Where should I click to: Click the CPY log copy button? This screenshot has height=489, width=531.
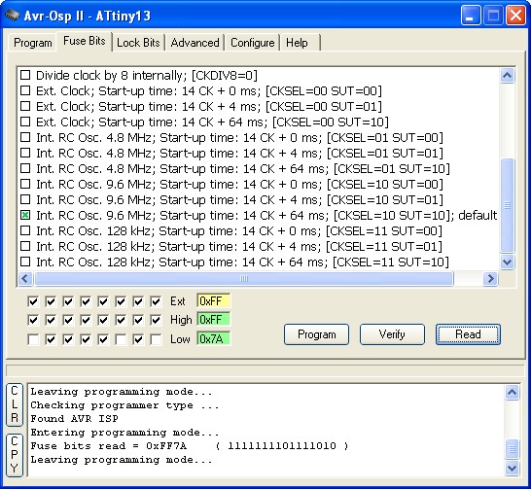[15, 455]
